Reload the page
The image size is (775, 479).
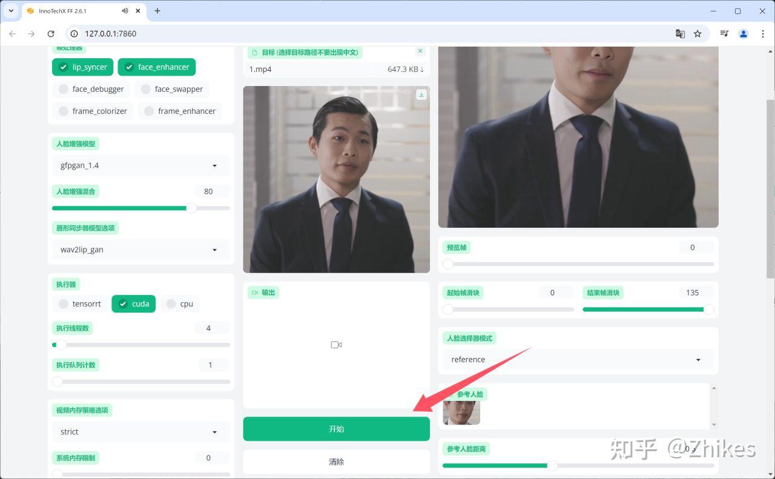coord(51,34)
